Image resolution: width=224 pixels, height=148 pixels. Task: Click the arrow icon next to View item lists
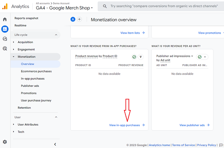click(143, 33)
